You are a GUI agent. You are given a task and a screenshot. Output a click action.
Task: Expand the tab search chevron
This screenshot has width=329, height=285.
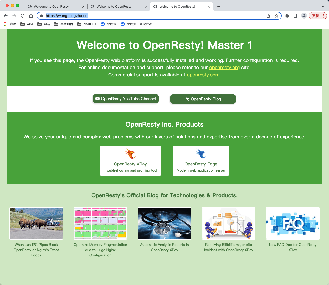pos(323,7)
